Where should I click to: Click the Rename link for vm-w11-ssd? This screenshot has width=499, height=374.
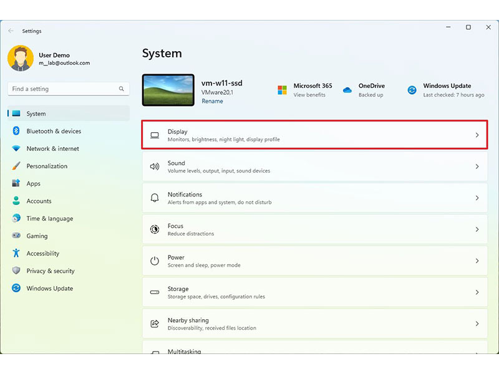(212, 101)
